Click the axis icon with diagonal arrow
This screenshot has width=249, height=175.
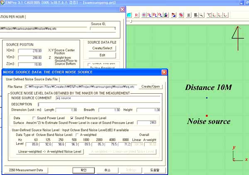point(209,15)
